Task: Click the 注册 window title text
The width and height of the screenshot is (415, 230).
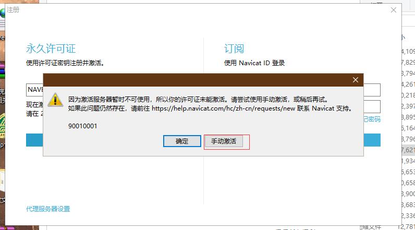Action: tap(13, 10)
